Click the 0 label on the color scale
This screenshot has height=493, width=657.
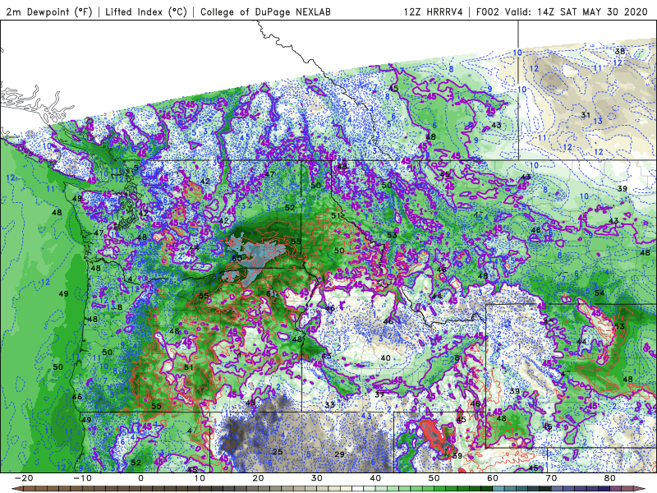pos(140,478)
